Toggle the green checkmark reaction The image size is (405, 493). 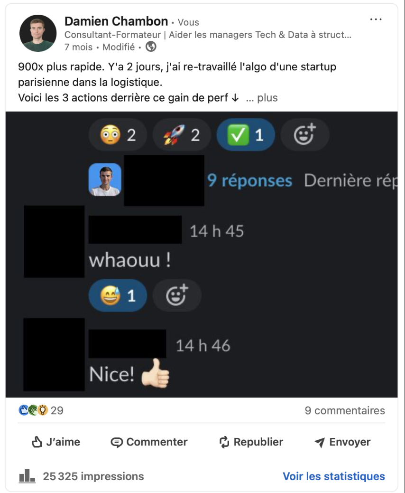click(246, 135)
